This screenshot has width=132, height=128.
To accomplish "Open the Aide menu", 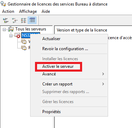I will (x=46, y=11).
